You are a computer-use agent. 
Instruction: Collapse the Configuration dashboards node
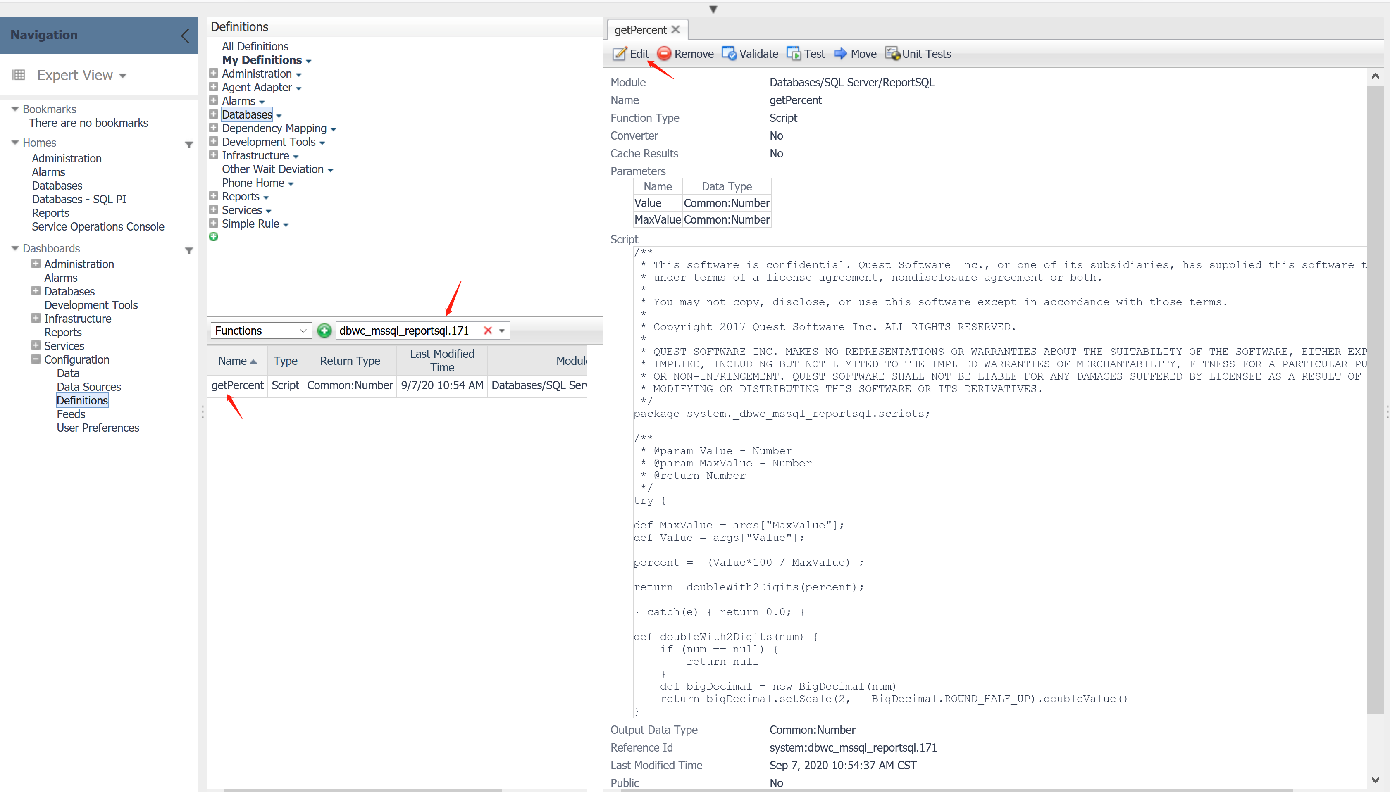tap(36, 359)
